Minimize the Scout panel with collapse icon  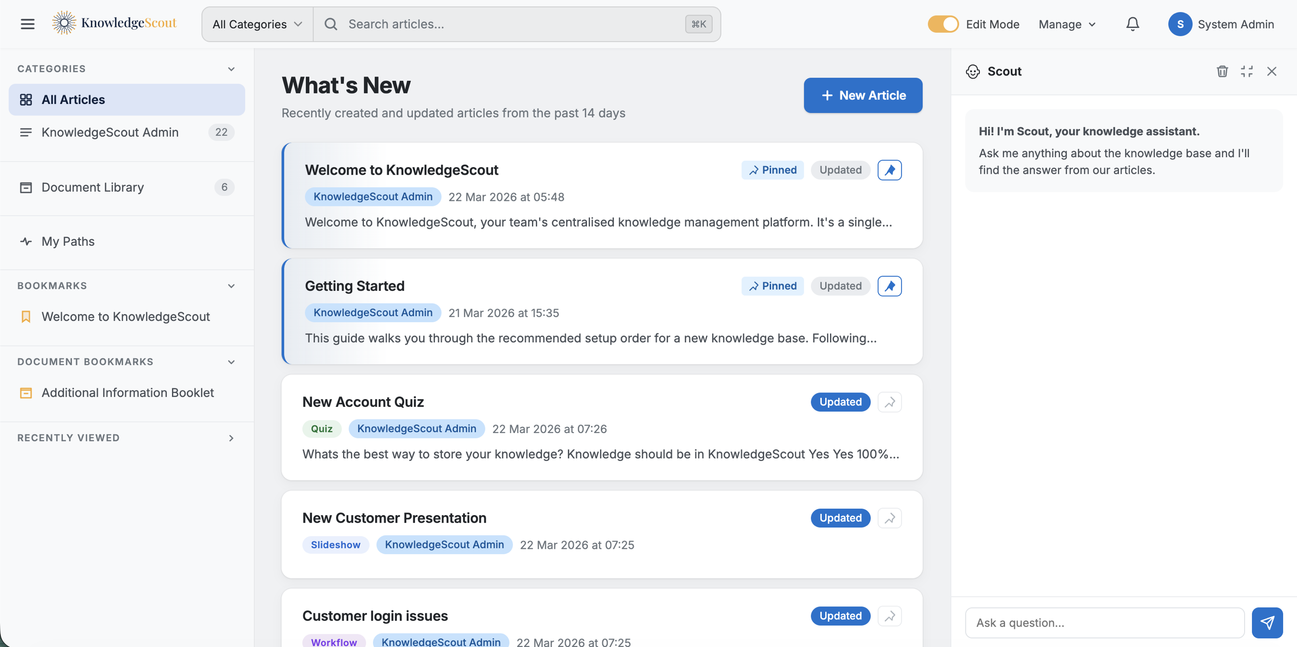1247,72
